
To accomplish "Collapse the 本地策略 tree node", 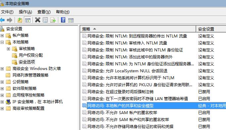I will [x=2, y=42].
